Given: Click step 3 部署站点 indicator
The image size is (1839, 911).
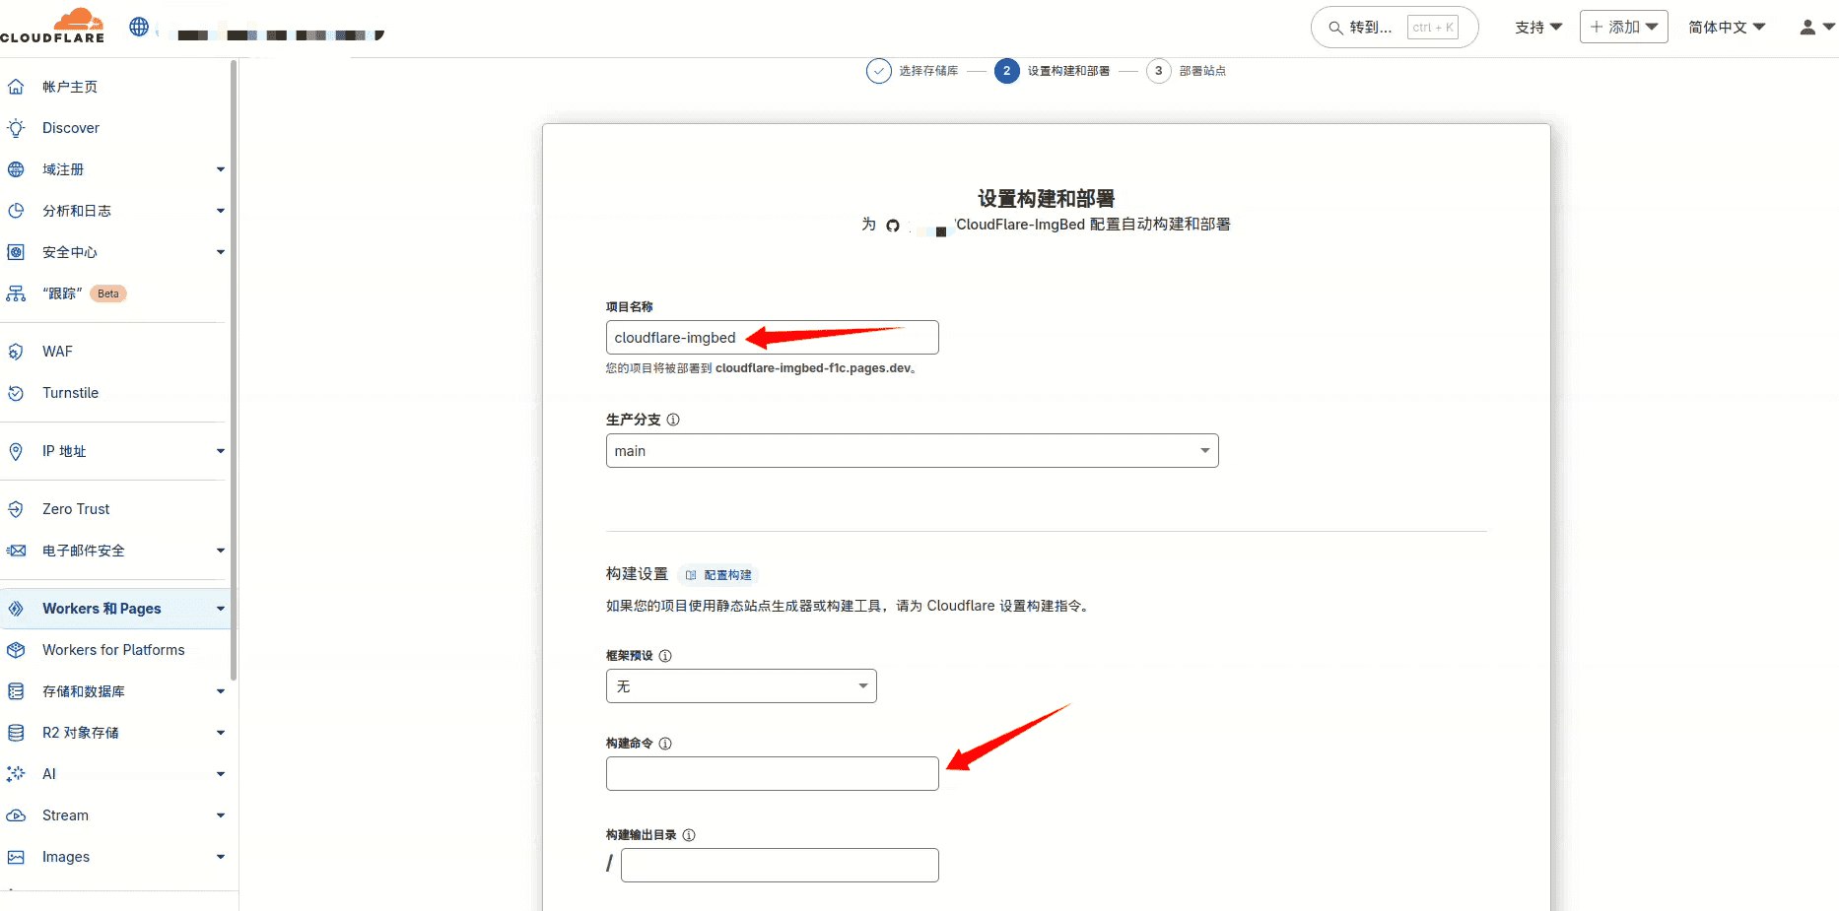Looking at the screenshot, I should click(1187, 71).
